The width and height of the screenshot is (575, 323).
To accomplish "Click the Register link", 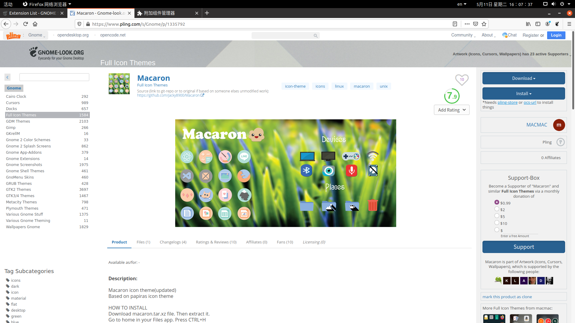I will click(530, 35).
